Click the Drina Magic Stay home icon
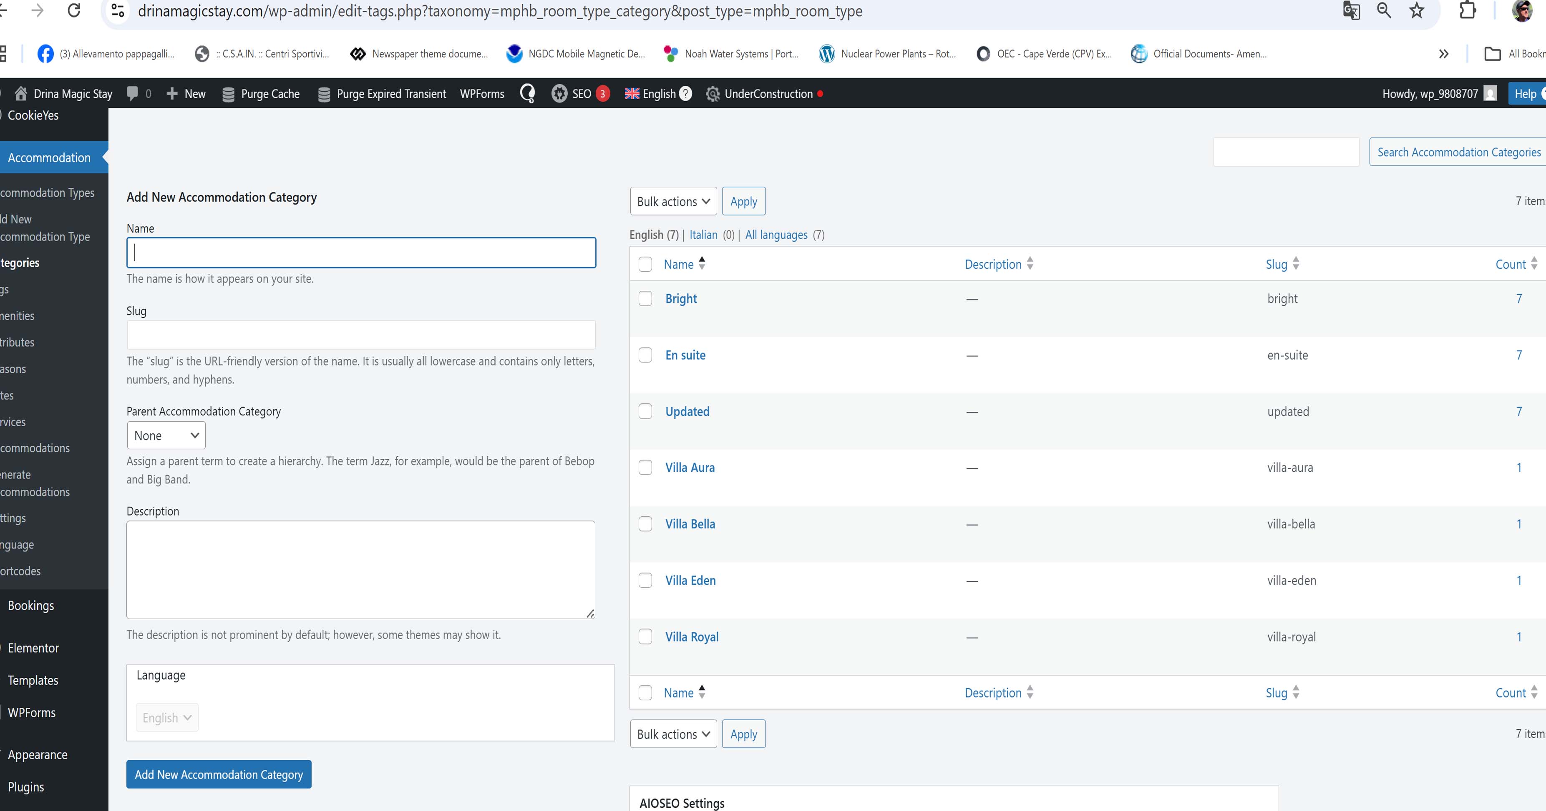 21,93
